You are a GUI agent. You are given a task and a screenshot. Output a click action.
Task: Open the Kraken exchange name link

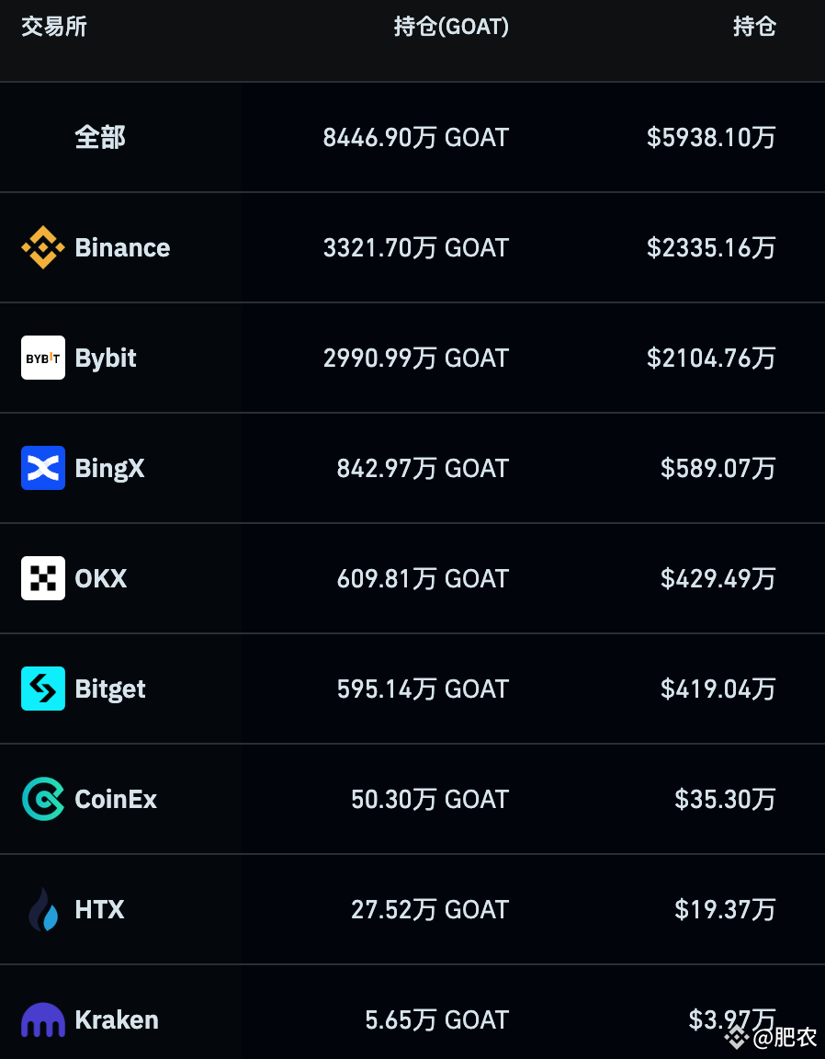(117, 1019)
